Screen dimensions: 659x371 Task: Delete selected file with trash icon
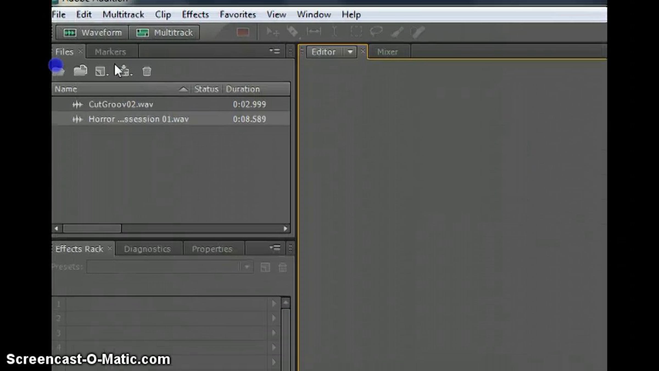tap(147, 71)
